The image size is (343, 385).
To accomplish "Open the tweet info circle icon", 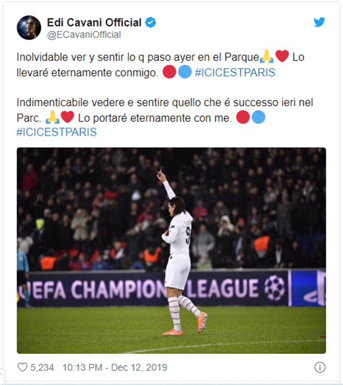I will tap(320, 368).
